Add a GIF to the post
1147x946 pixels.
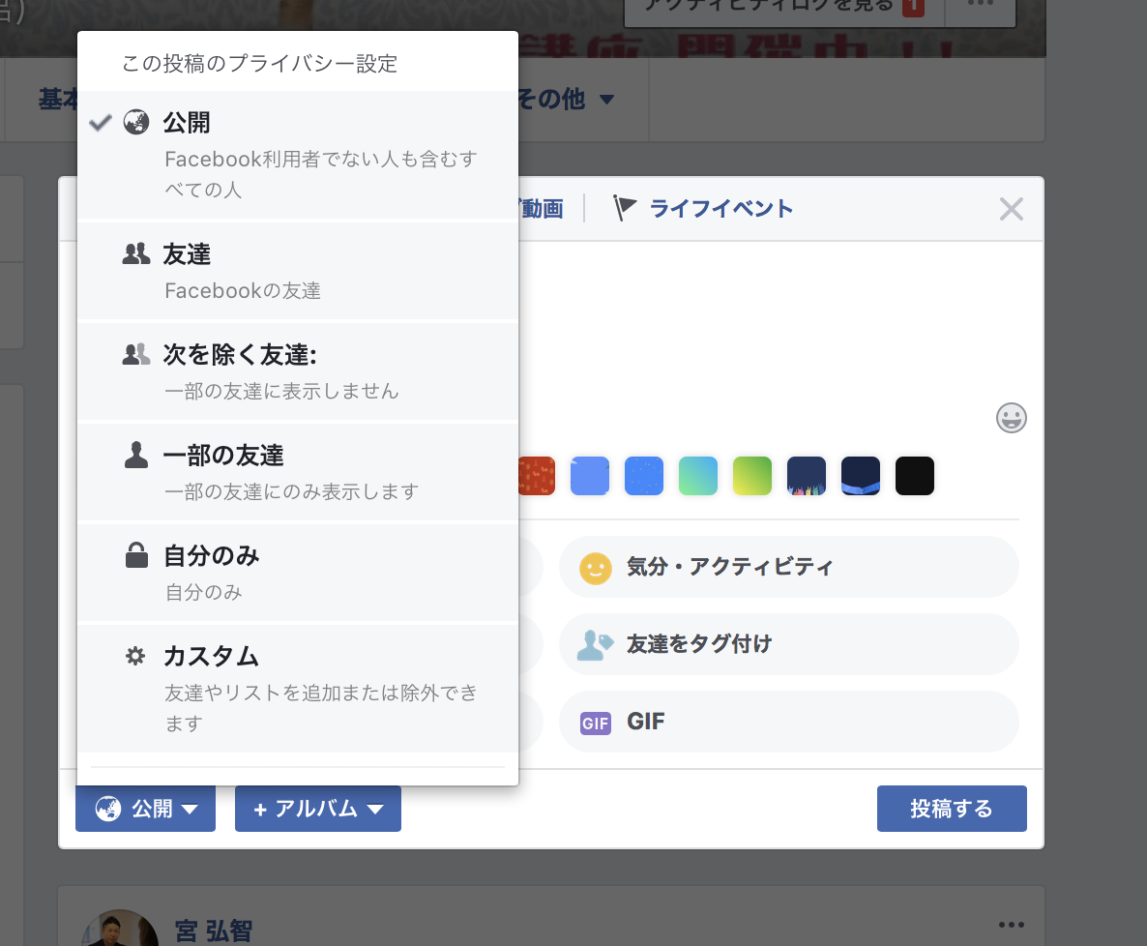click(788, 723)
